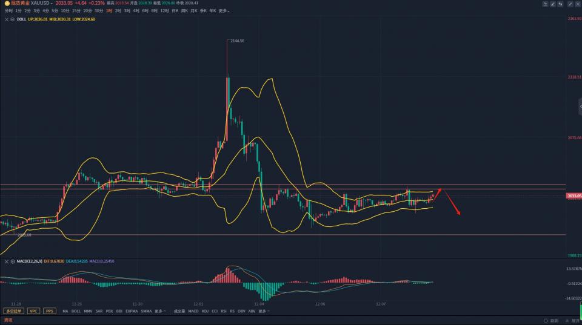This screenshot has width=582, height=325.
Task: Close the BOLL indicator with the X
Action: click(x=7, y=19)
